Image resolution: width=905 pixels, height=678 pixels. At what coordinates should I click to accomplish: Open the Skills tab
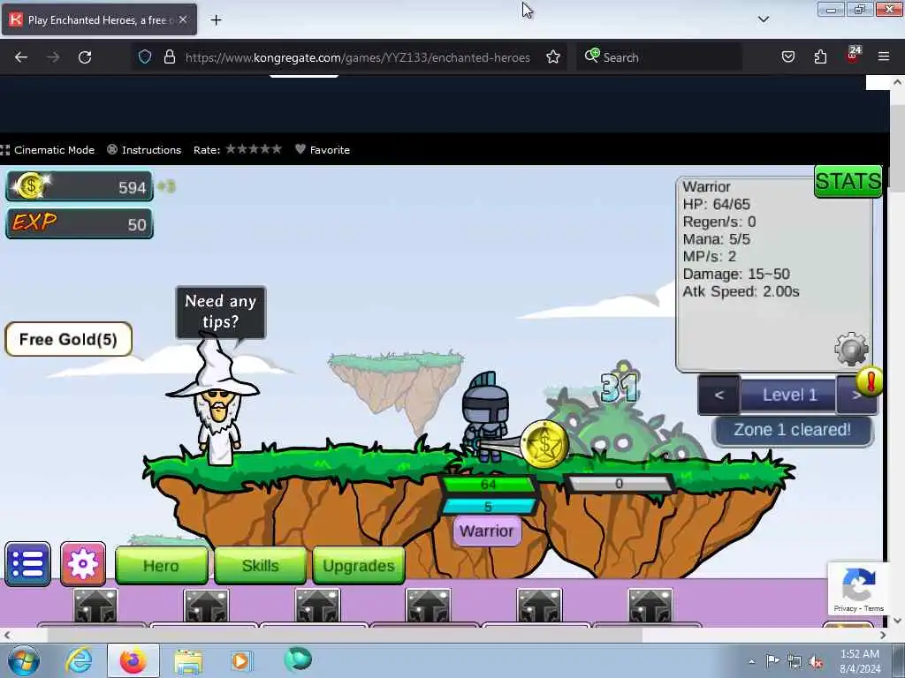click(x=261, y=566)
